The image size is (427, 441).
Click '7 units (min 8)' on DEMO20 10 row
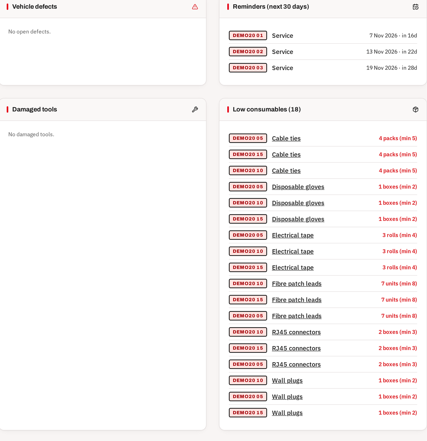[x=399, y=283]
